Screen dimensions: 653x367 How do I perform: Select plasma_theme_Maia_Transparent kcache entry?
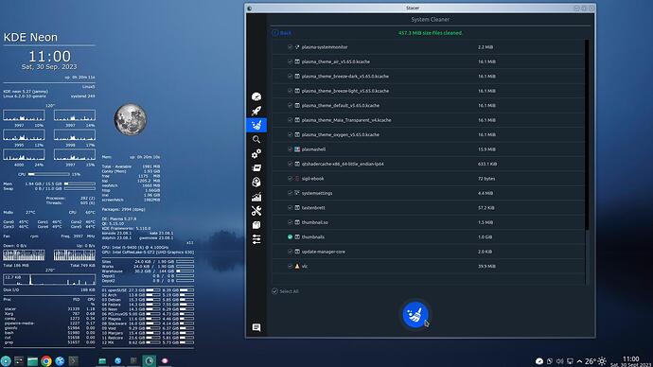(x=428, y=120)
